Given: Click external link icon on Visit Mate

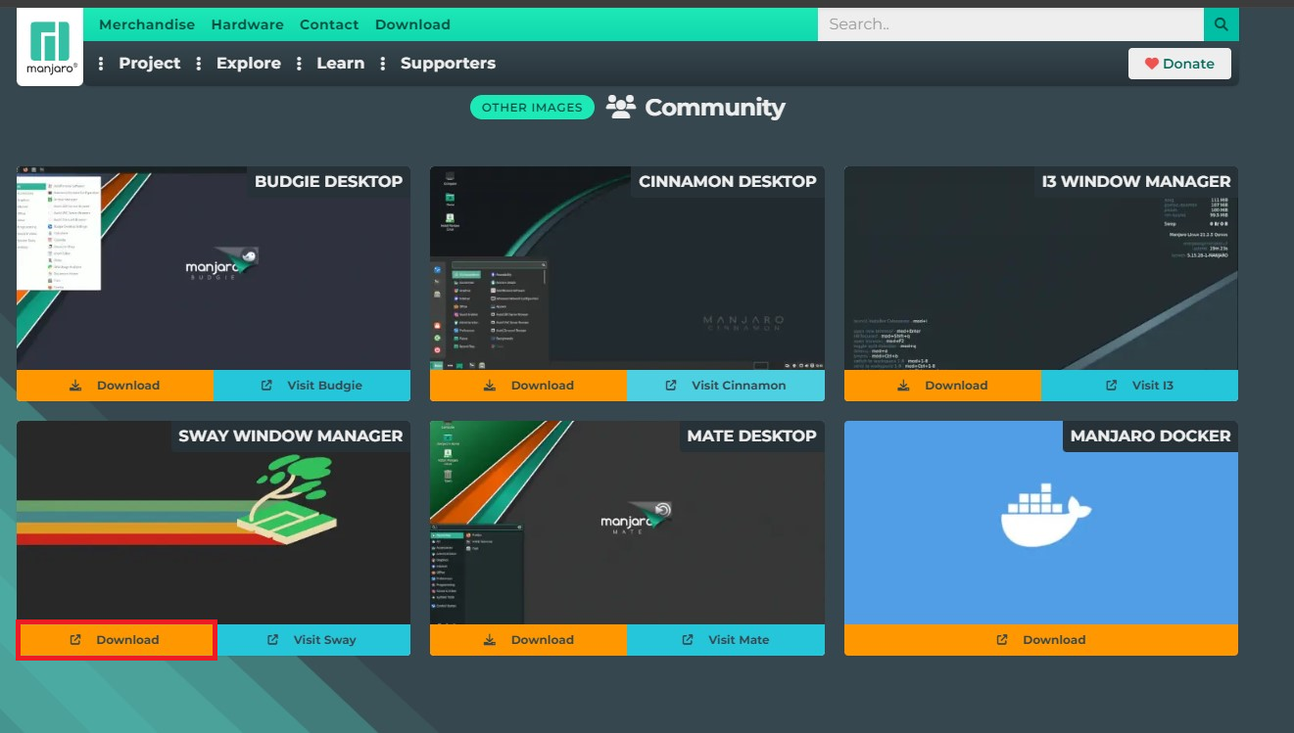Looking at the screenshot, I should 688,640.
